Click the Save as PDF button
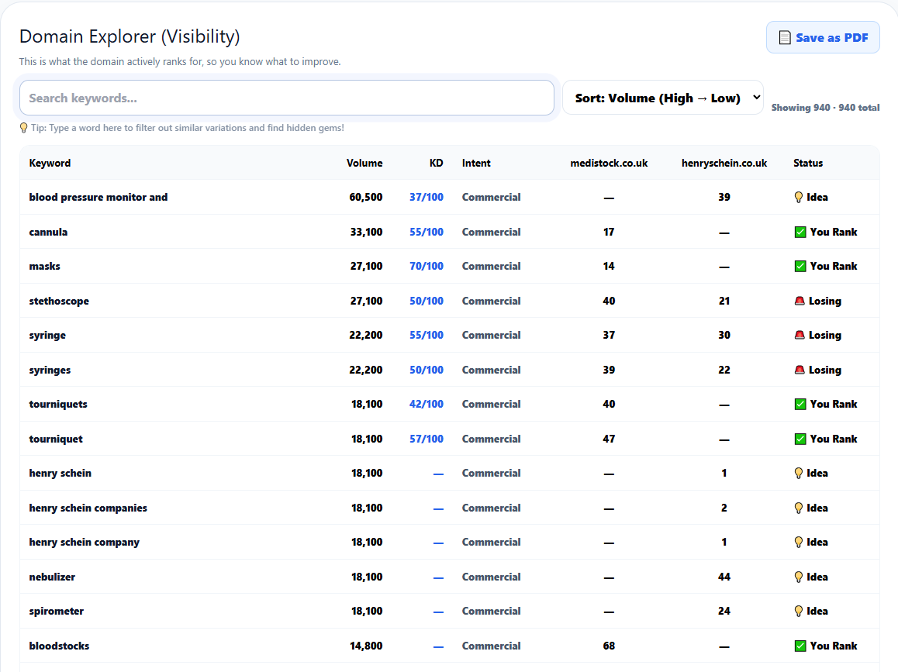This screenshot has width=898, height=672. coord(823,37)
